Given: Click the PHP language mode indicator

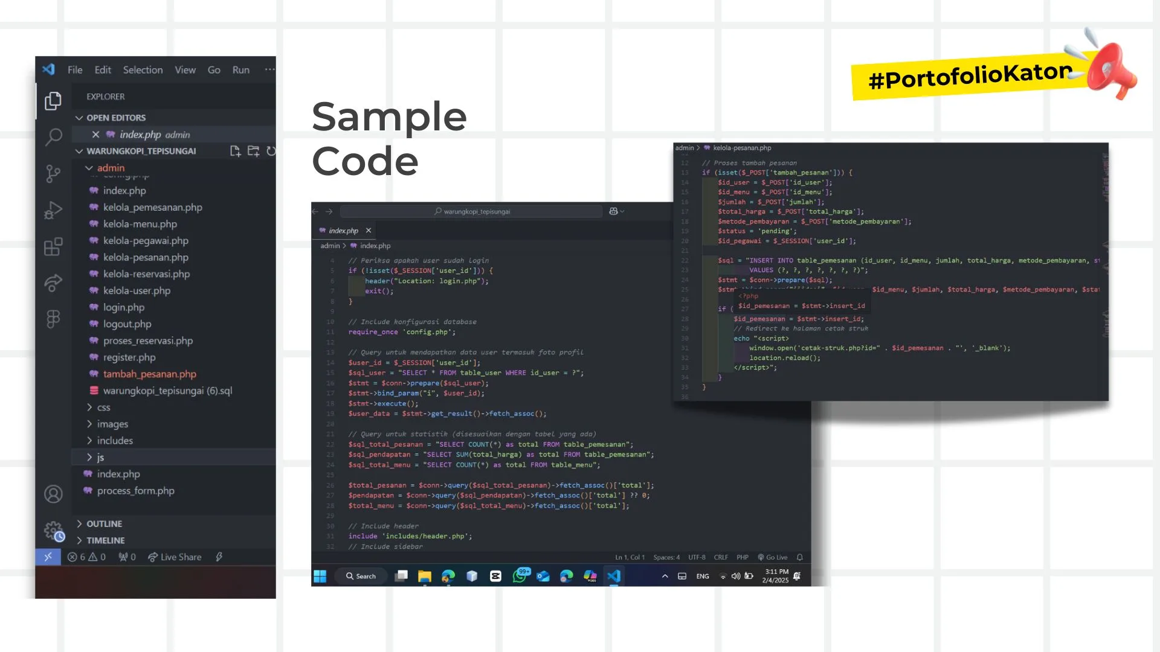Looking at the screenshot, I should pos(743,557).
